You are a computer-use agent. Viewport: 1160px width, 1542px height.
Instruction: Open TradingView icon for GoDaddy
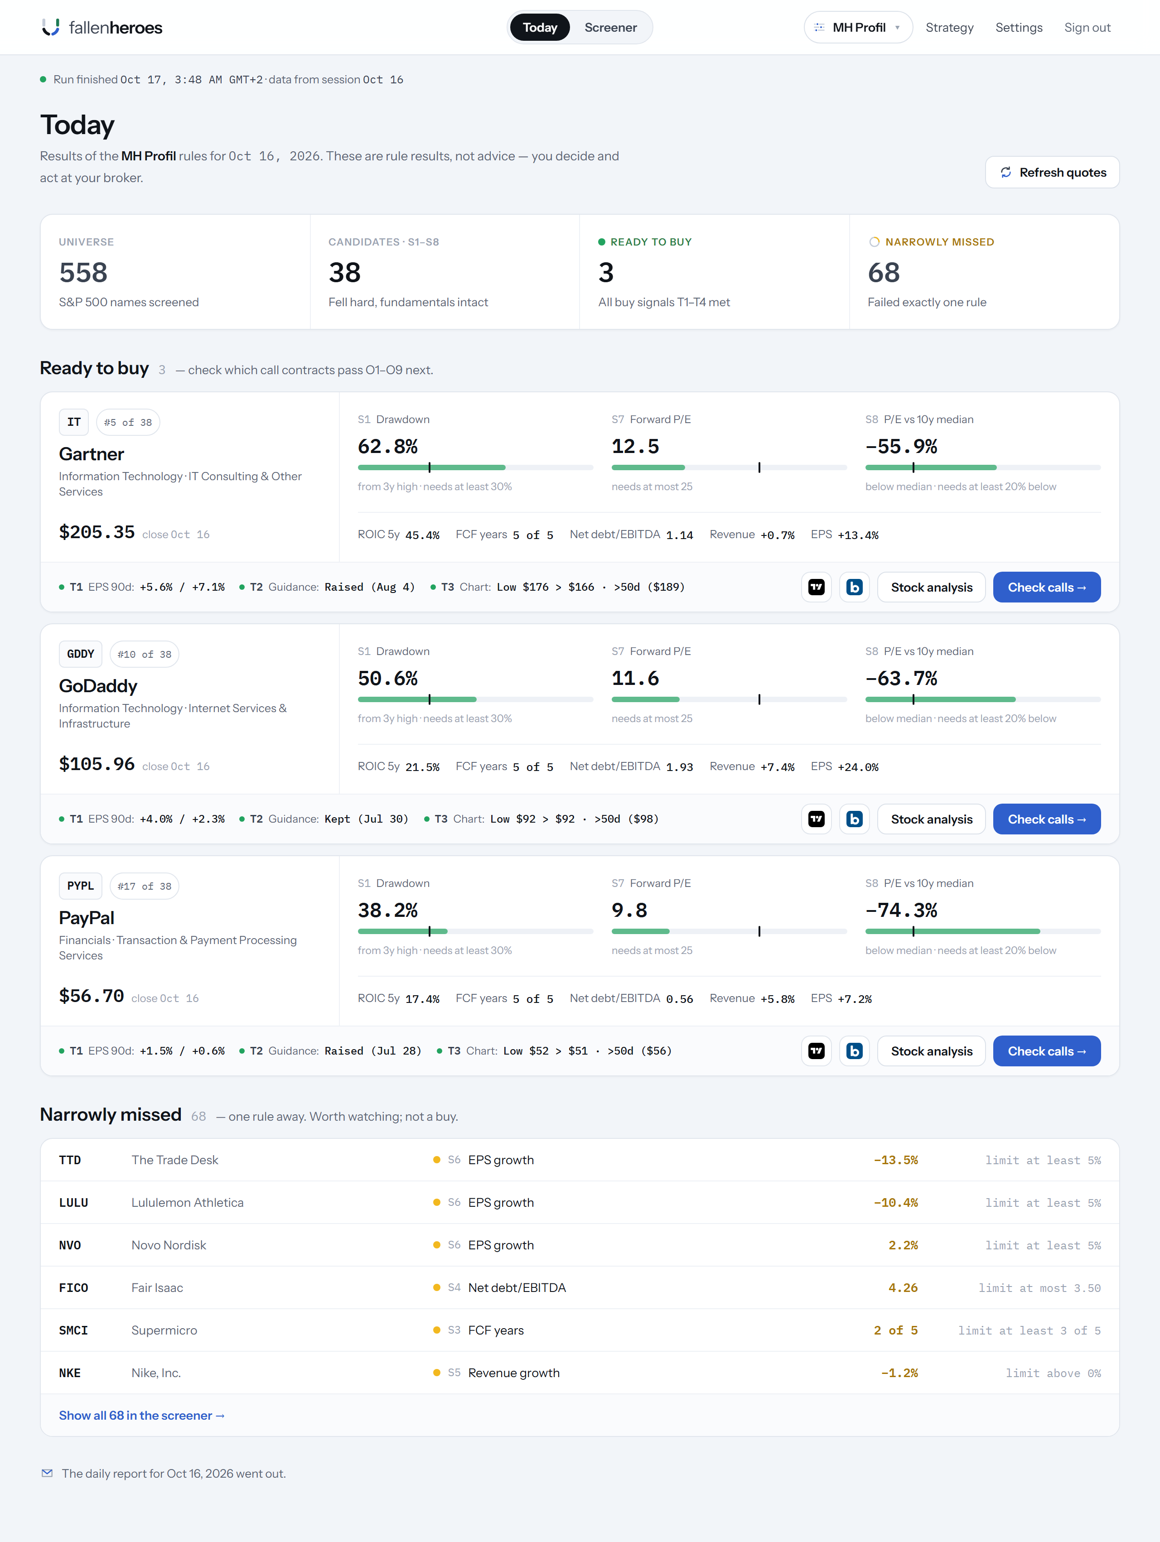pos(817,819)
